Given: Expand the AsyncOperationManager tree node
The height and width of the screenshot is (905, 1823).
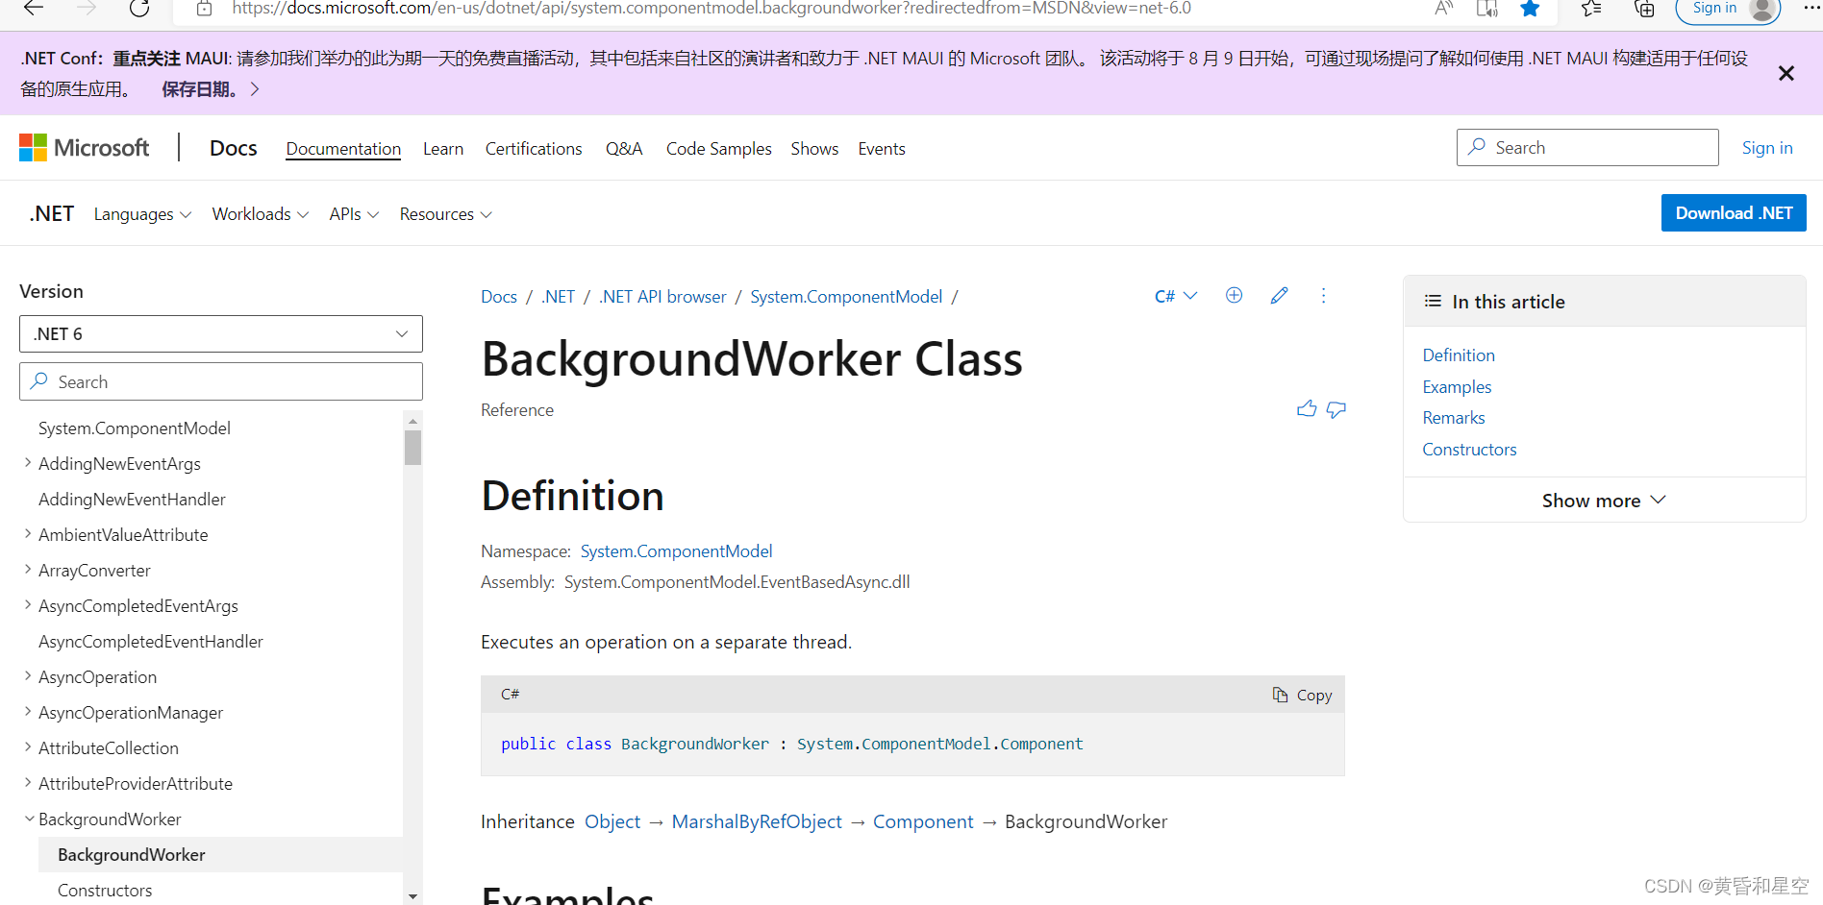Looking at the screenshot, I should (28, 712).
